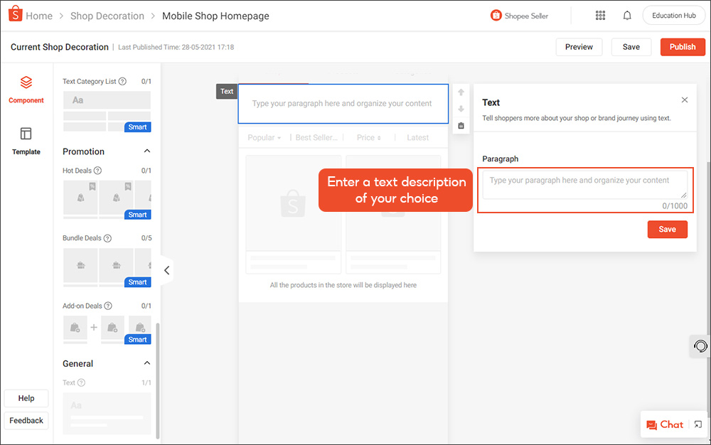Move the Text component down
The height and width of the screenshot is (445, 711).
(x=461, y=109)
